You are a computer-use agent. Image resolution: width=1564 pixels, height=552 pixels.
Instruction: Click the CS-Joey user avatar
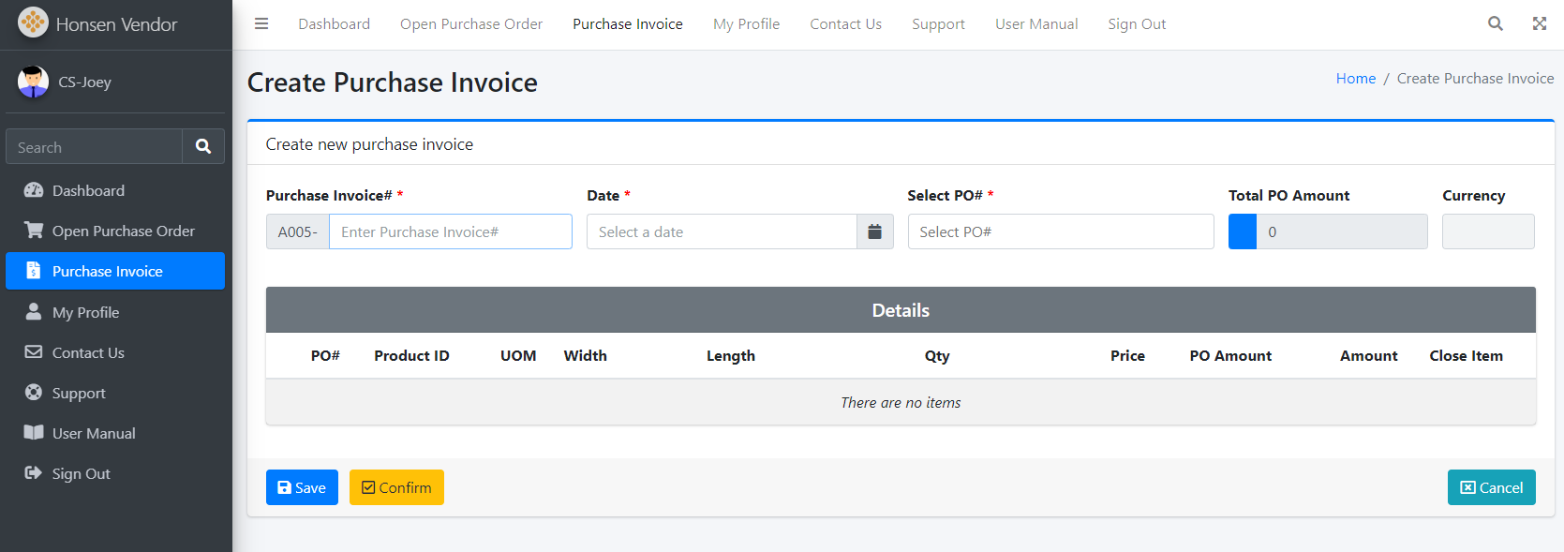(x=33, y=82)
